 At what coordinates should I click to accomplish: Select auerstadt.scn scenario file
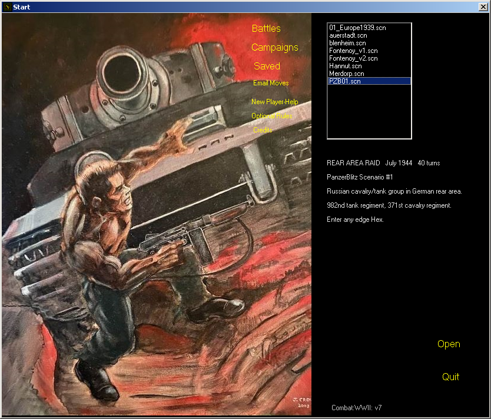(x=348, y=35)
